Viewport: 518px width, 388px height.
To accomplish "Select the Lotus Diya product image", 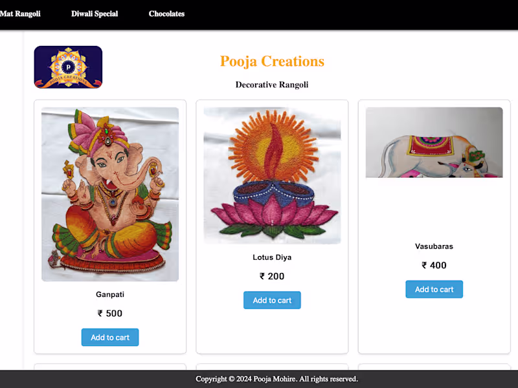I will point(272,175).
